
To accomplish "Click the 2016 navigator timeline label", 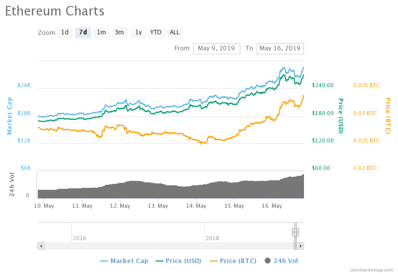I will click(80, 238).
